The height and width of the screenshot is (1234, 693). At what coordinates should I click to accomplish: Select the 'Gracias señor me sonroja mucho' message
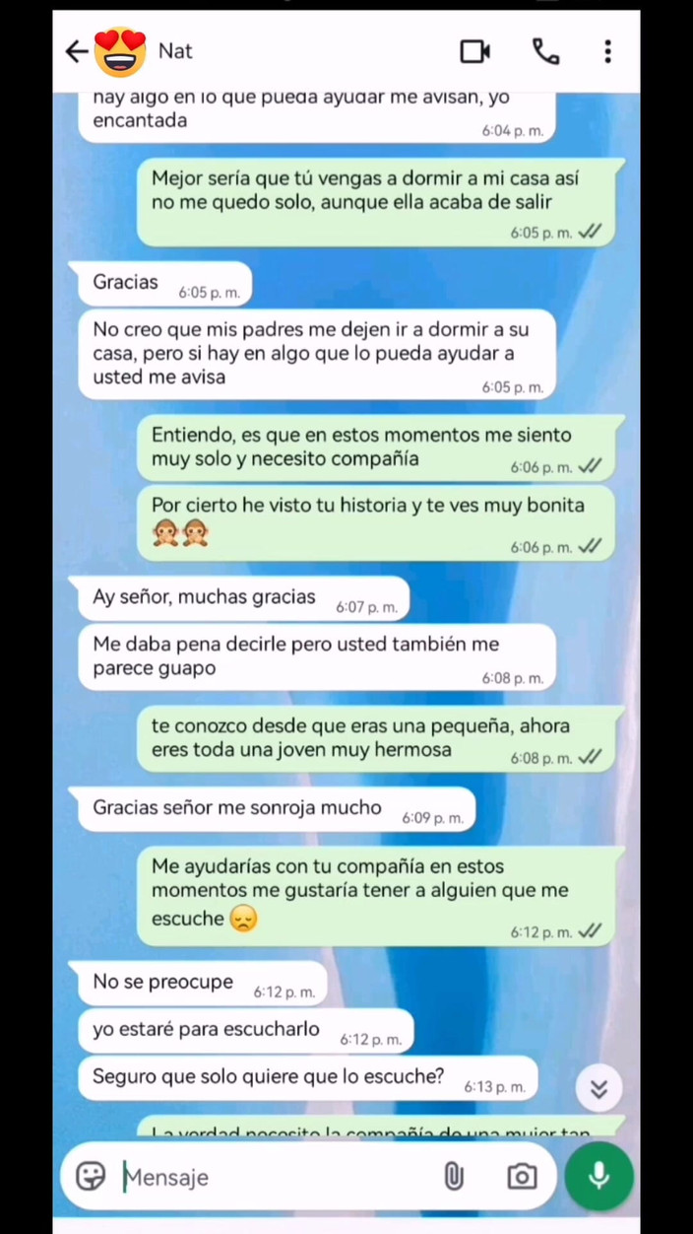(277, 809)
